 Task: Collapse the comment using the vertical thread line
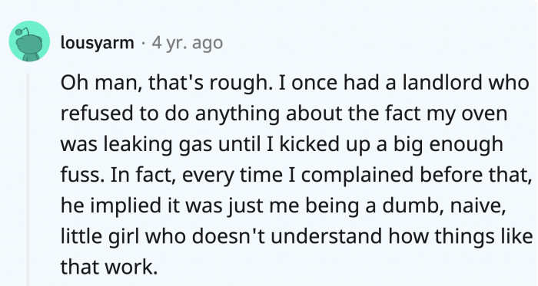pos(28,179)
